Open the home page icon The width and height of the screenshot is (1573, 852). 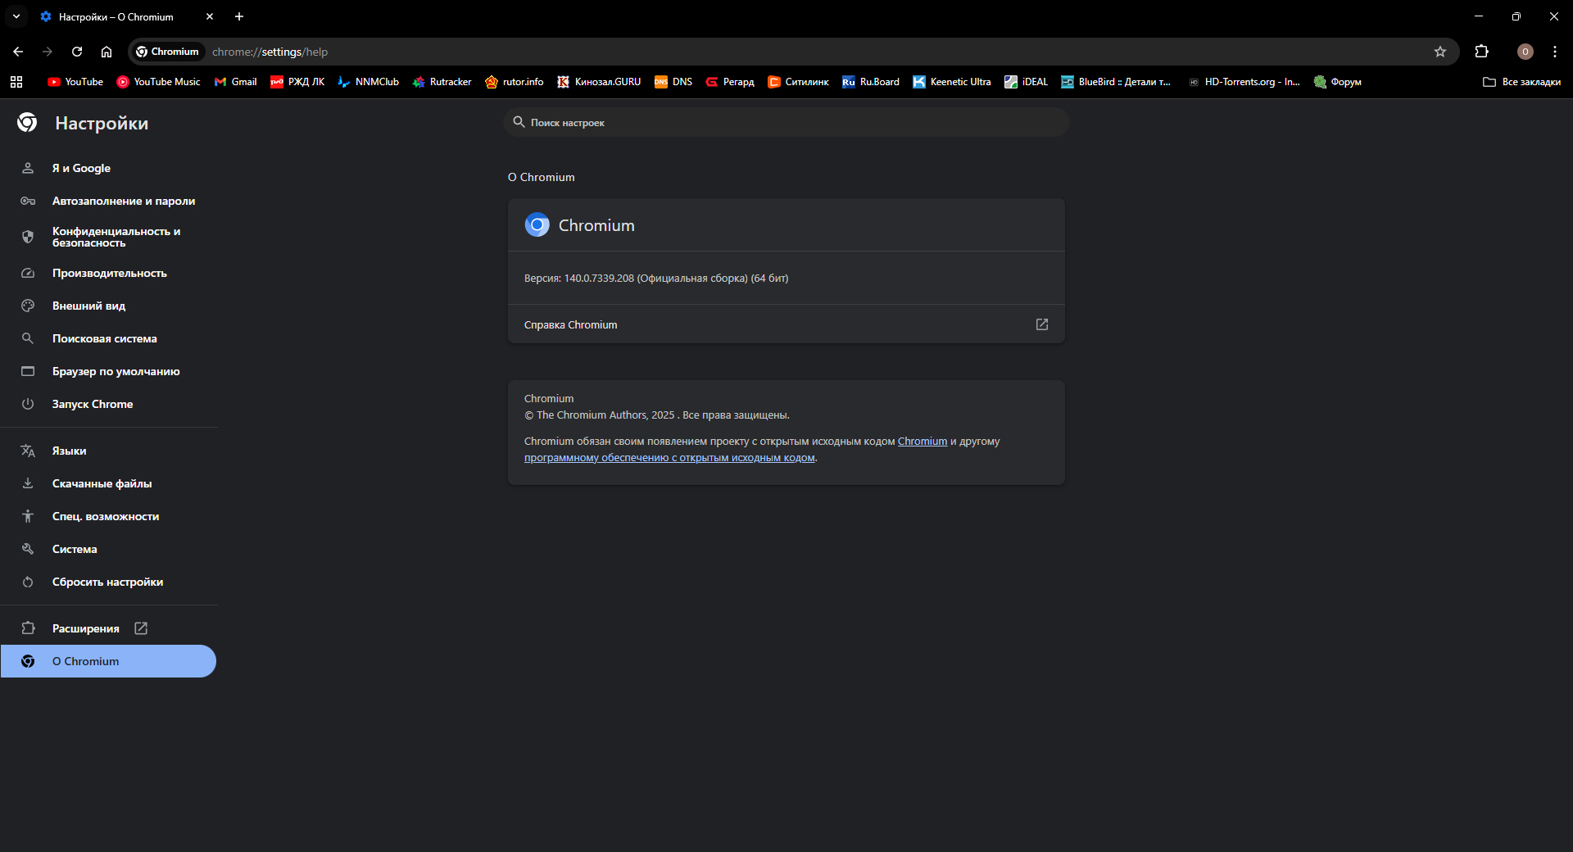107,52
